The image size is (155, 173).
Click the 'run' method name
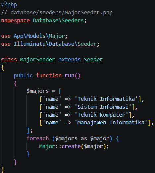tap(70, 76)
